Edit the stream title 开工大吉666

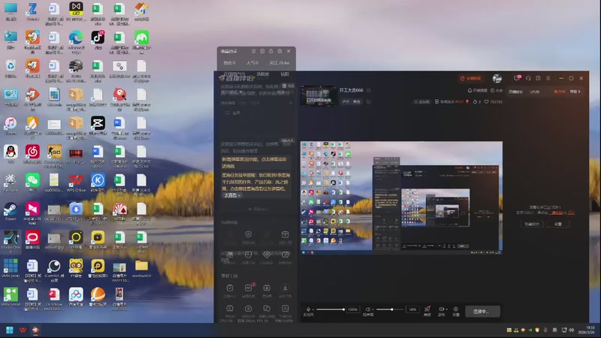point(368,90)
